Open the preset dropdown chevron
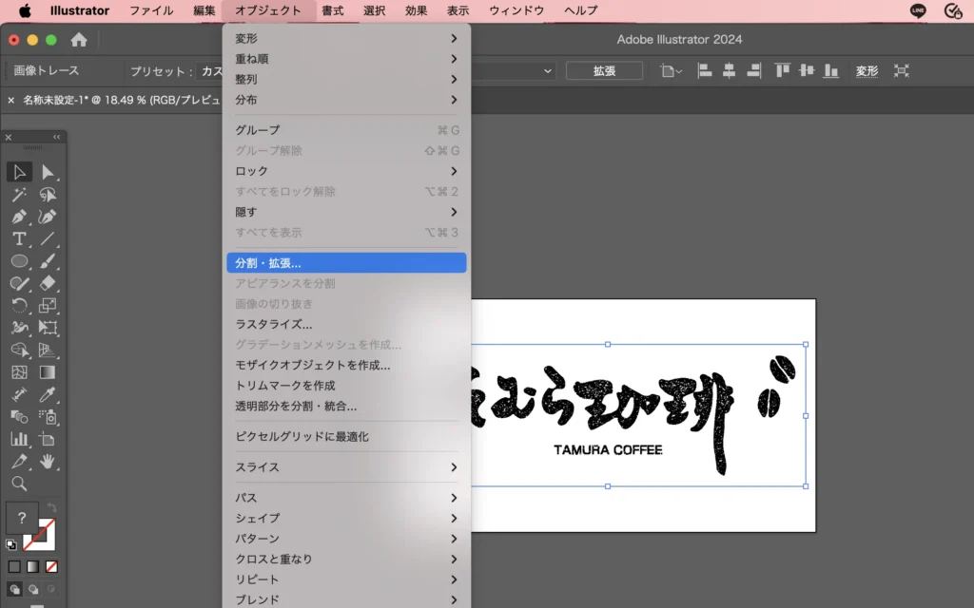The image size is (974, 608). (548, 71)
